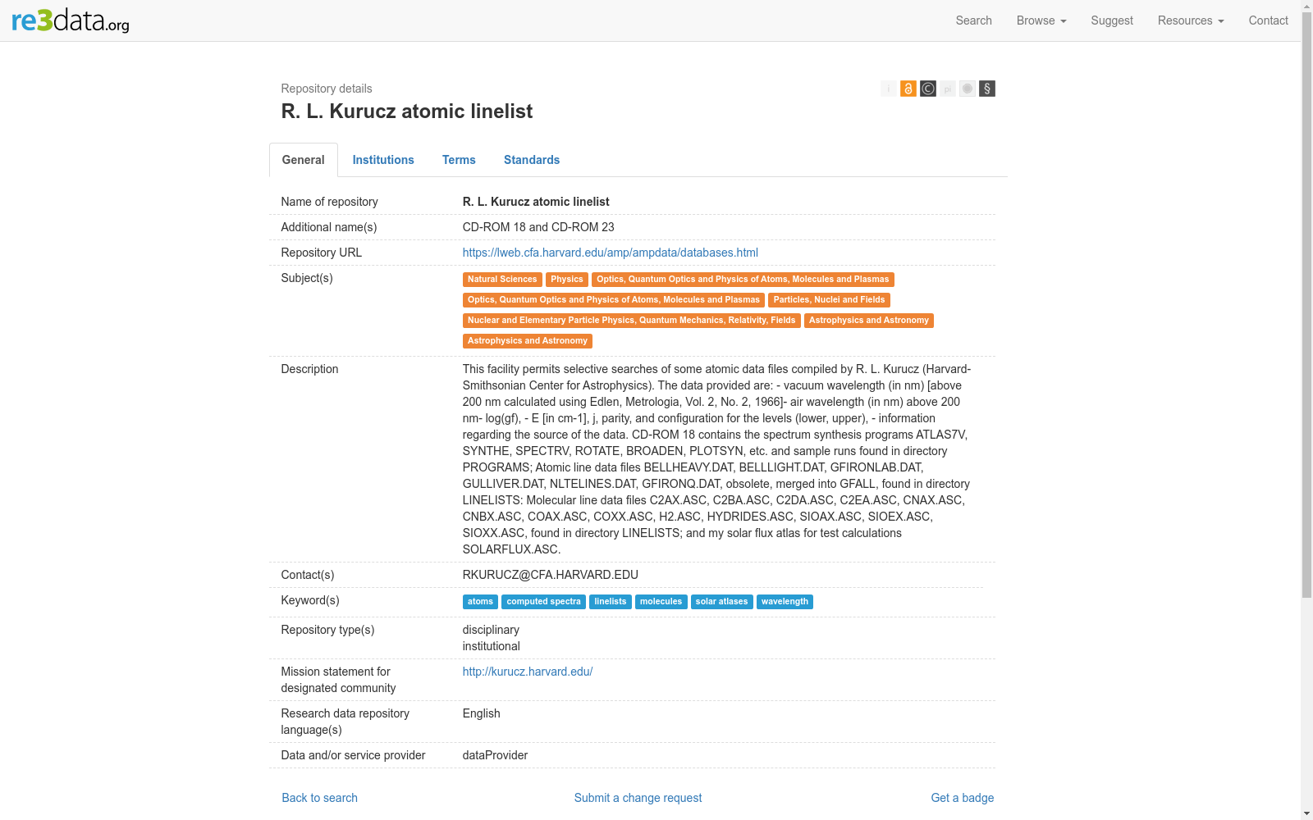
Task: Click the computed spectra keyword tag
Action: [x=543, y=602]
